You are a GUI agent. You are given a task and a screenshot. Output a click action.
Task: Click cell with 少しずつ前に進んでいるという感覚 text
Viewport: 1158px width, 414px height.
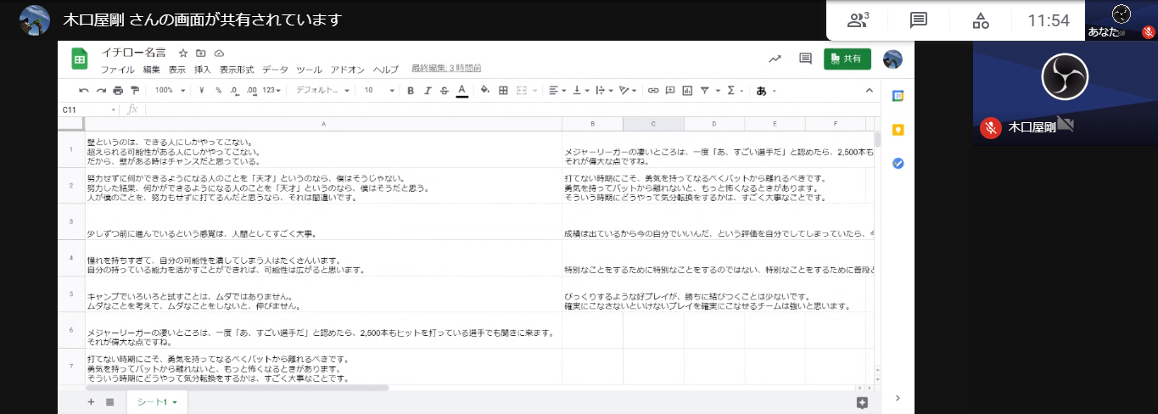pos(323,221)
